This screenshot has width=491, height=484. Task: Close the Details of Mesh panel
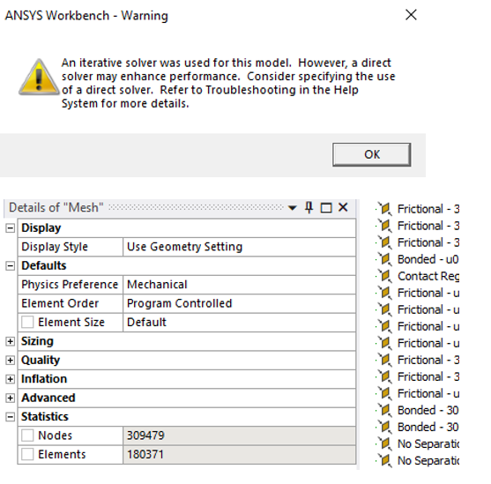[343, 207]
